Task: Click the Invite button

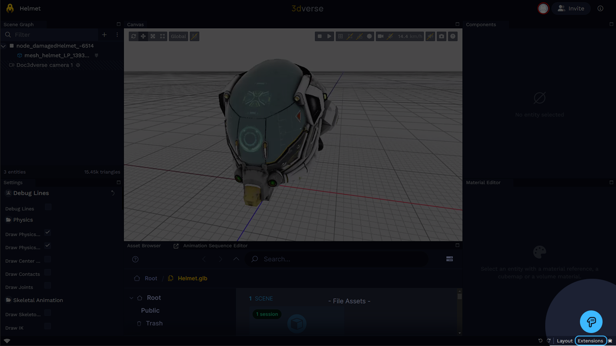Action: click(x=571, y=9)
